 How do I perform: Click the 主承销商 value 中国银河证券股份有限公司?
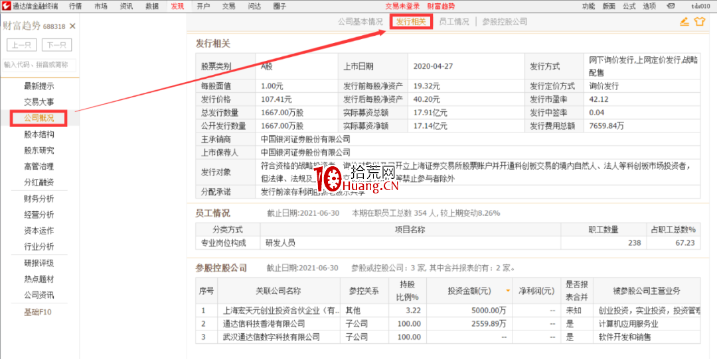305,140
